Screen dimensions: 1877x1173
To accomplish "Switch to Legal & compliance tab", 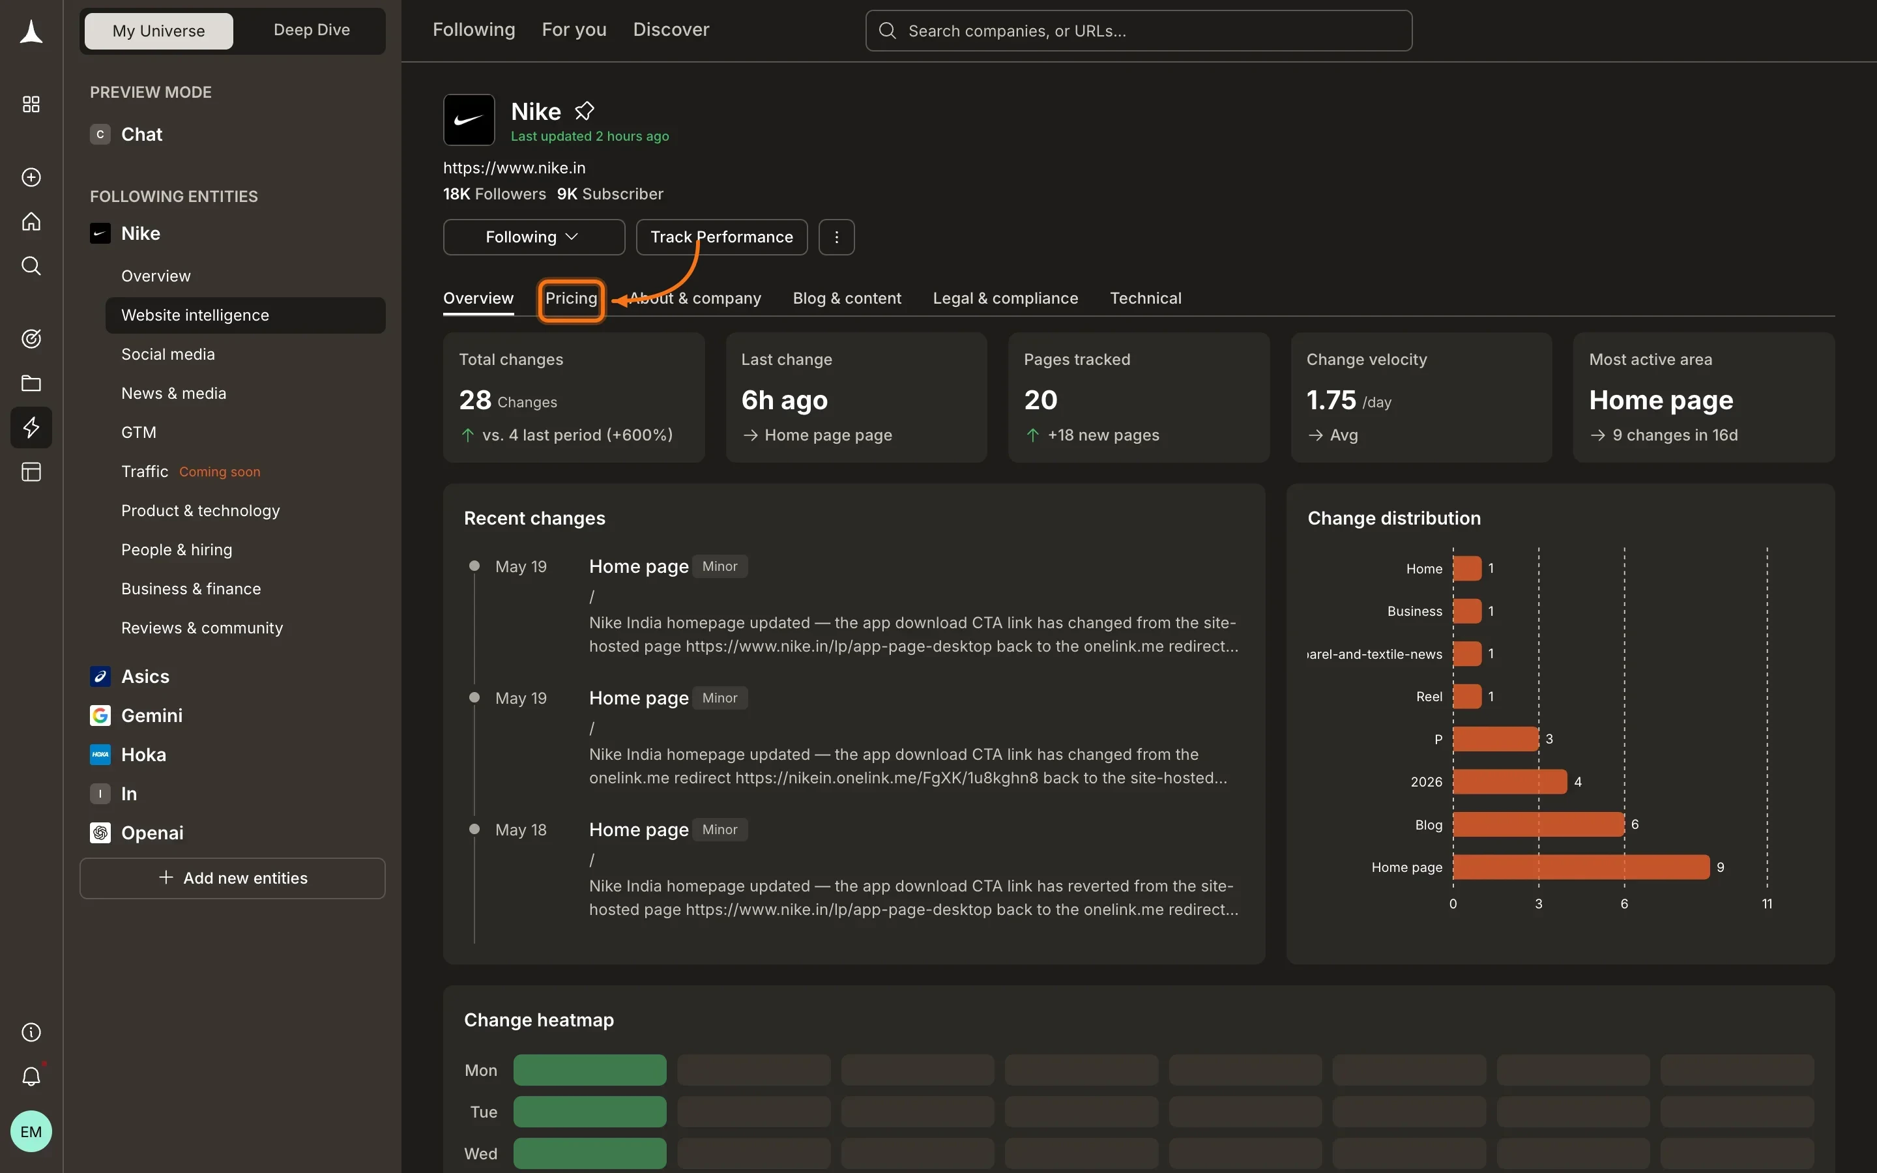I will click(x=1005, y=298).
